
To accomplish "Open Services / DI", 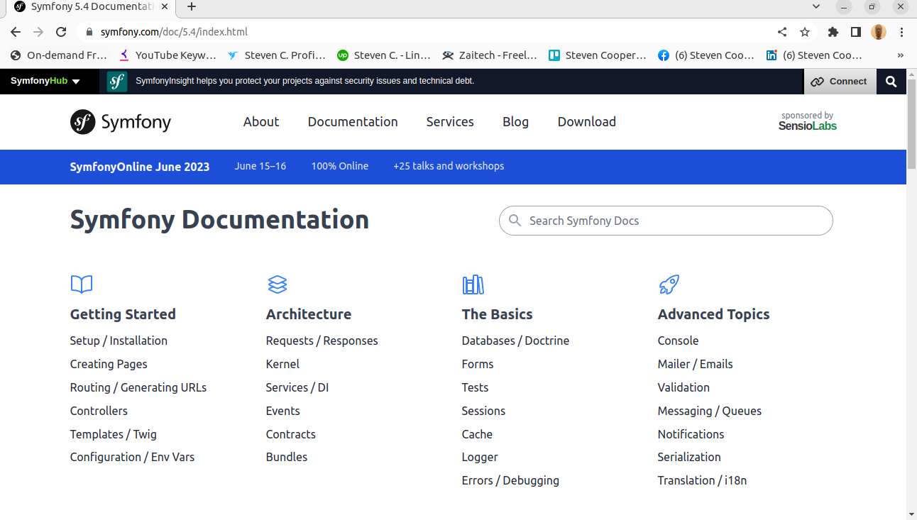I will tap(297, 387).
